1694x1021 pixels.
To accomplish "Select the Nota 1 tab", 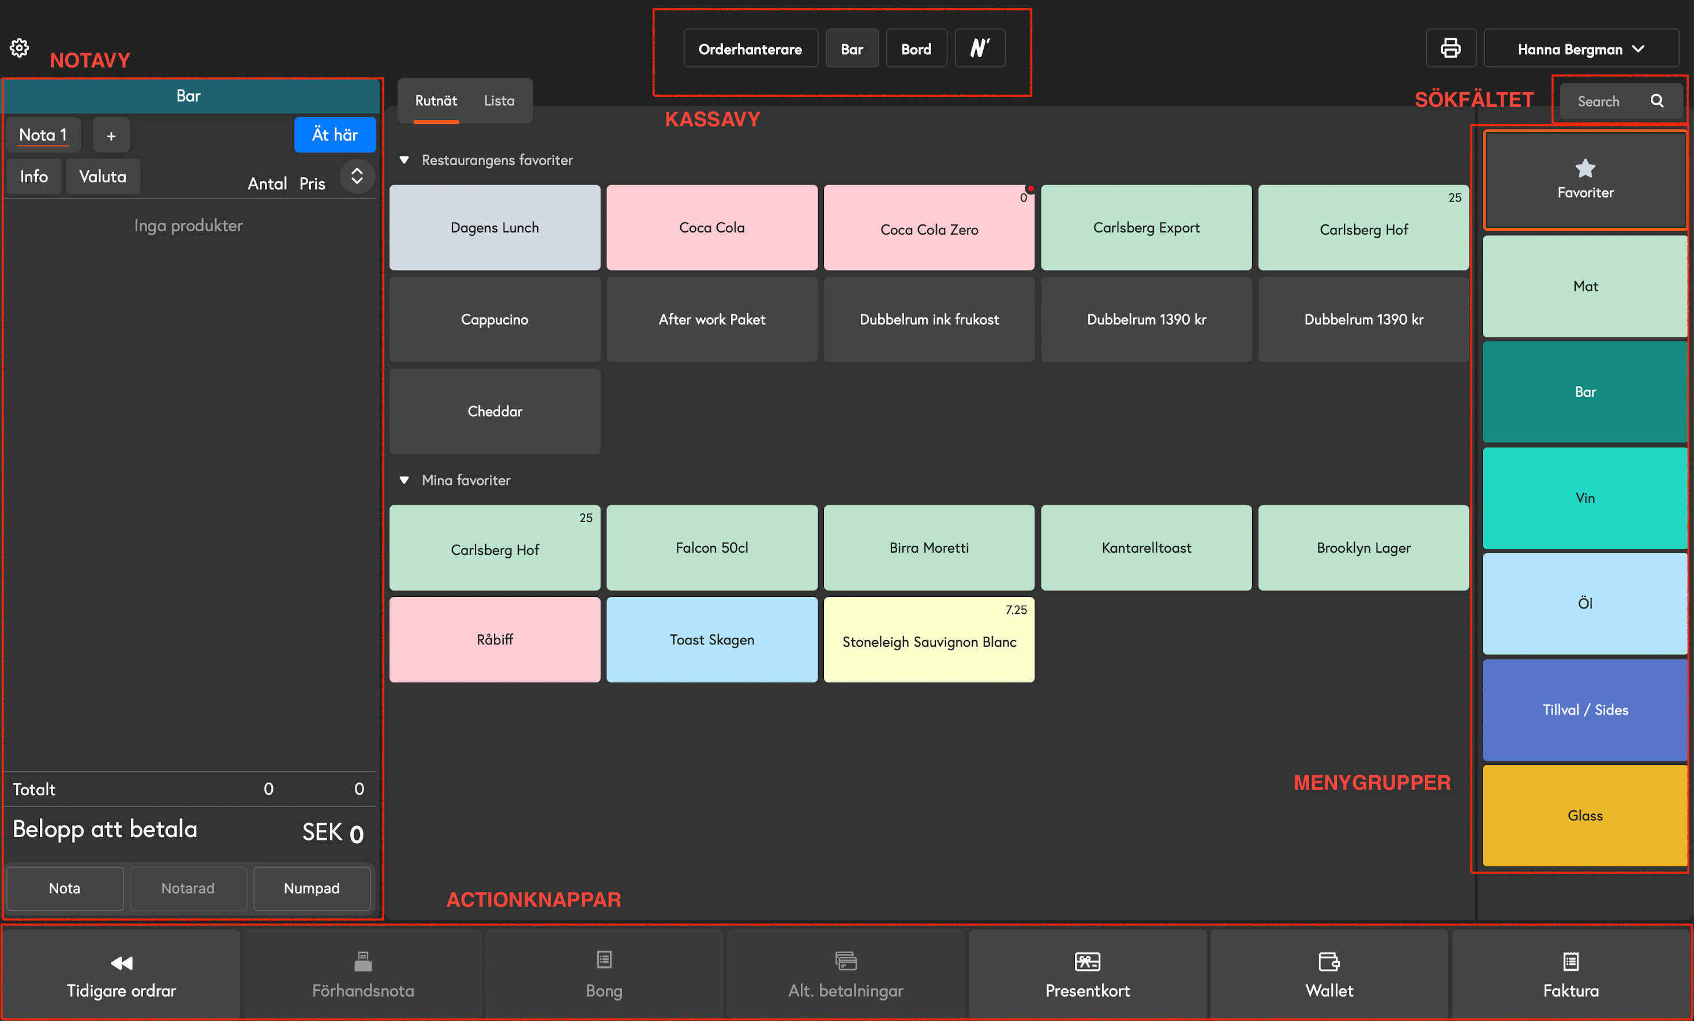I will (43, 135).
